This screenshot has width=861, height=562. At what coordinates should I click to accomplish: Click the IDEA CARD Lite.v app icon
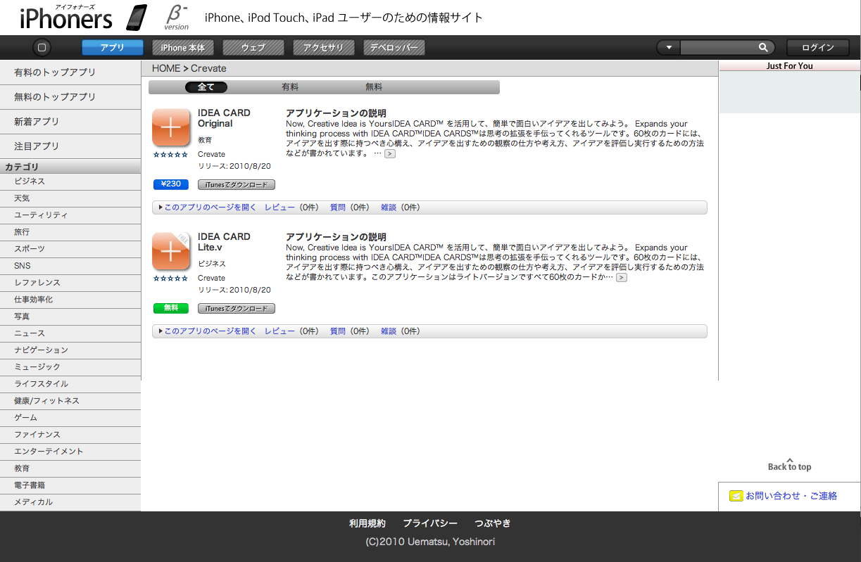171,252
